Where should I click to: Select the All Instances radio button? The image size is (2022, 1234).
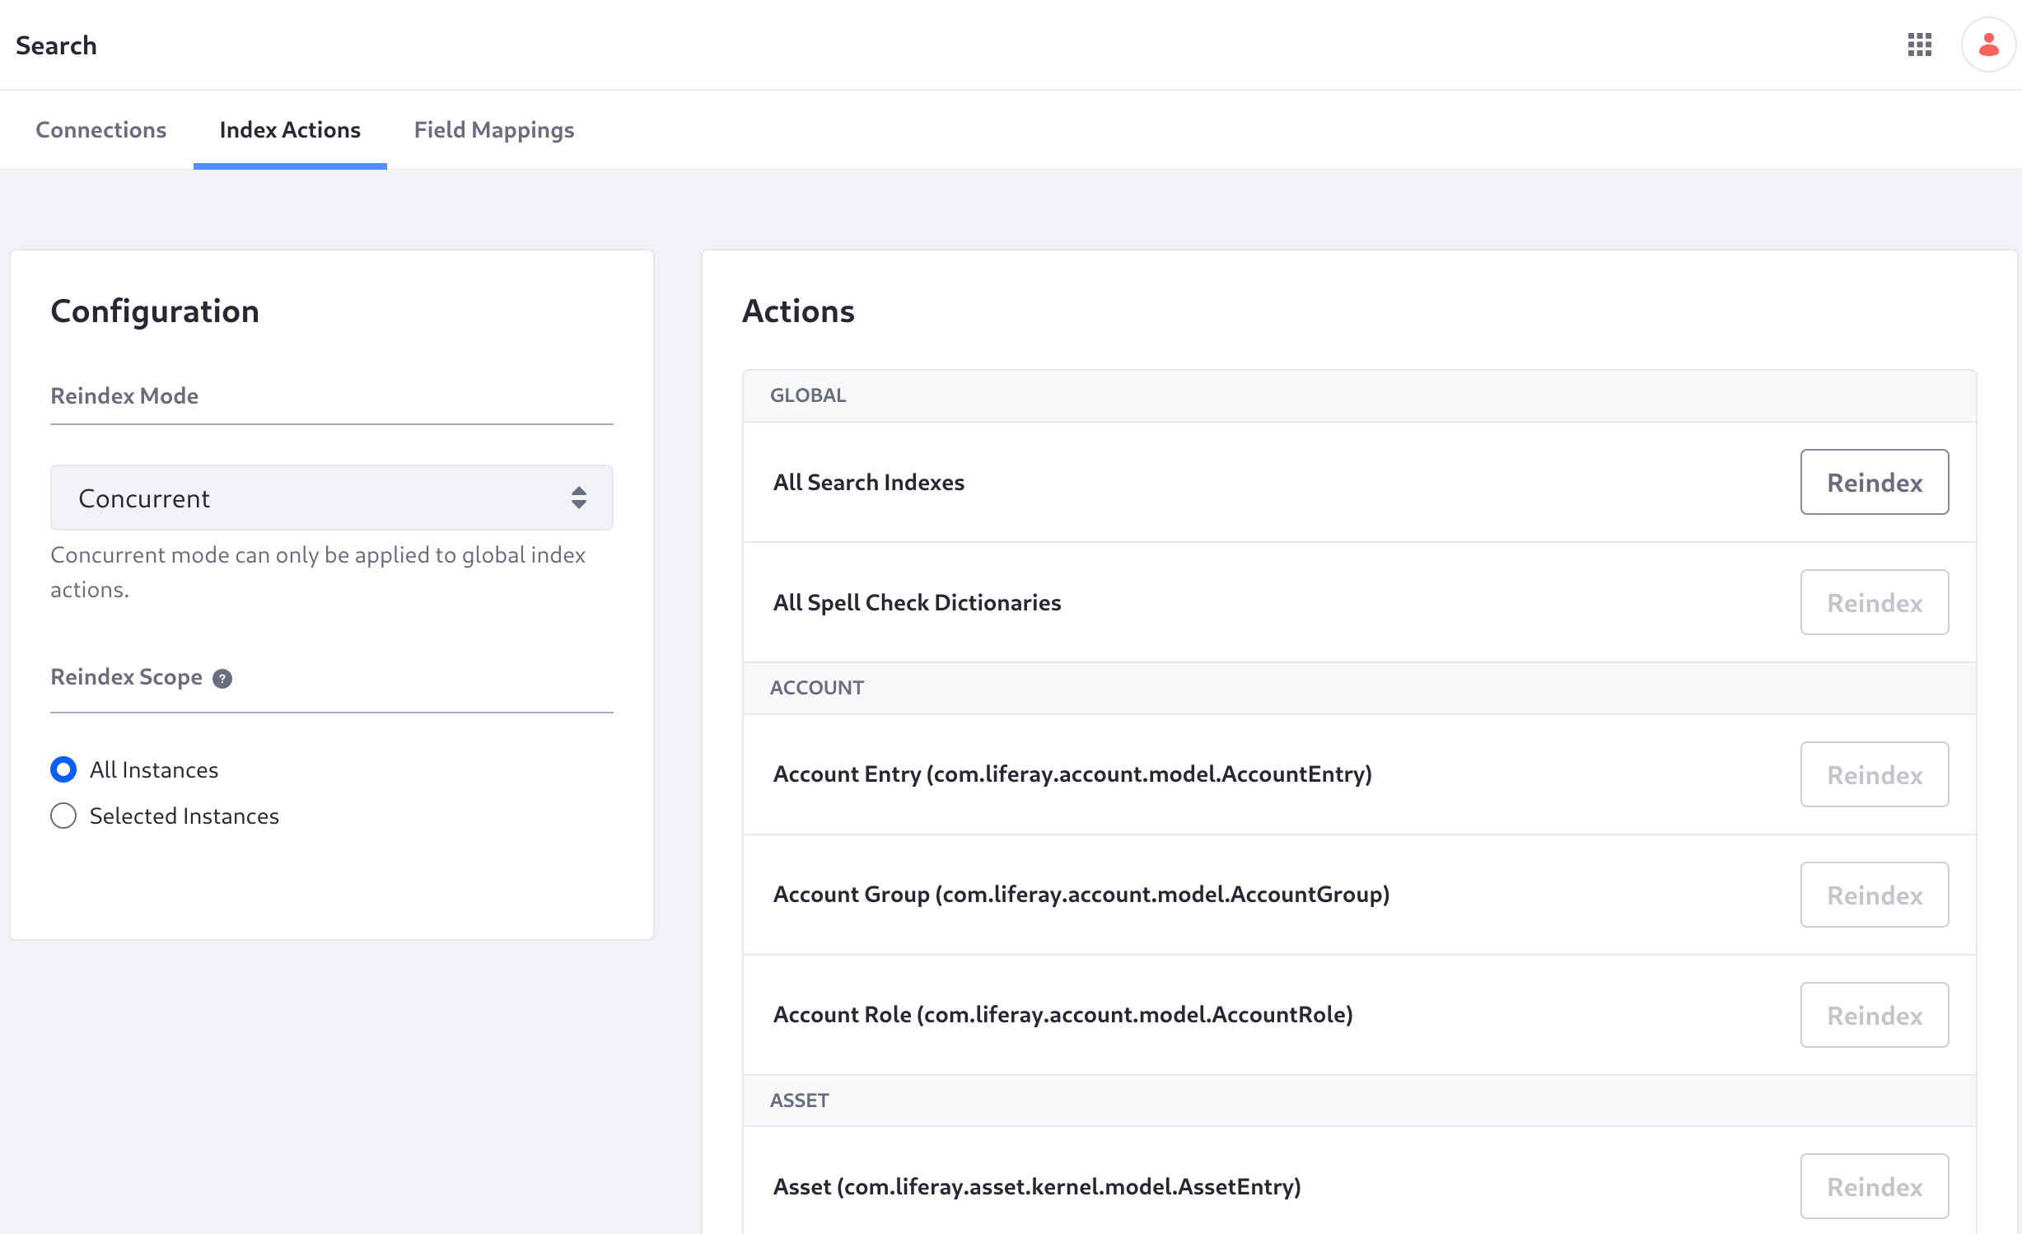pyautogui.click(x=63, y=767)
